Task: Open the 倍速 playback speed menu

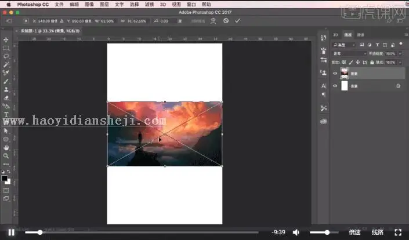Action: coord(354,232)
